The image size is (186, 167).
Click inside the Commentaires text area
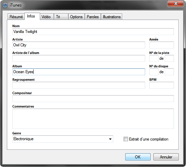pos(93,119)
